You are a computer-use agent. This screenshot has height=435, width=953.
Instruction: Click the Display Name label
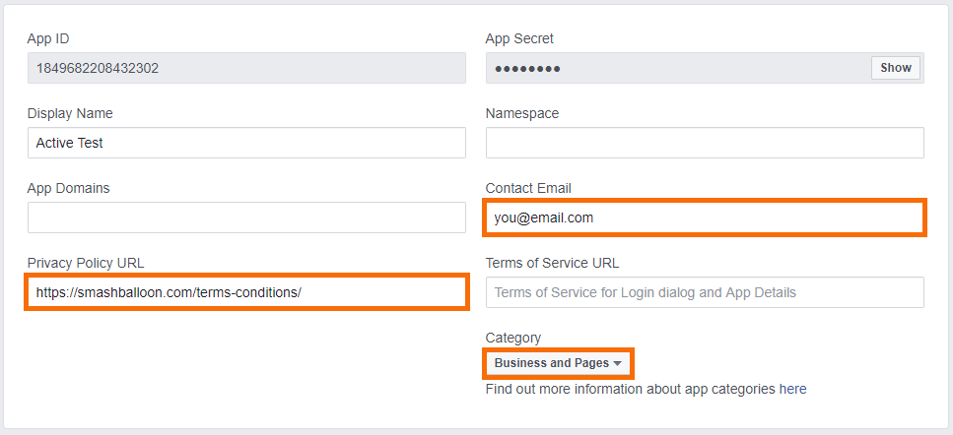tap(70, 113)
